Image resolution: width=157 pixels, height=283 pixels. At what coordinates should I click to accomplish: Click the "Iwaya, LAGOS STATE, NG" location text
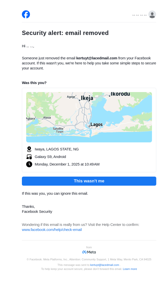57,149
